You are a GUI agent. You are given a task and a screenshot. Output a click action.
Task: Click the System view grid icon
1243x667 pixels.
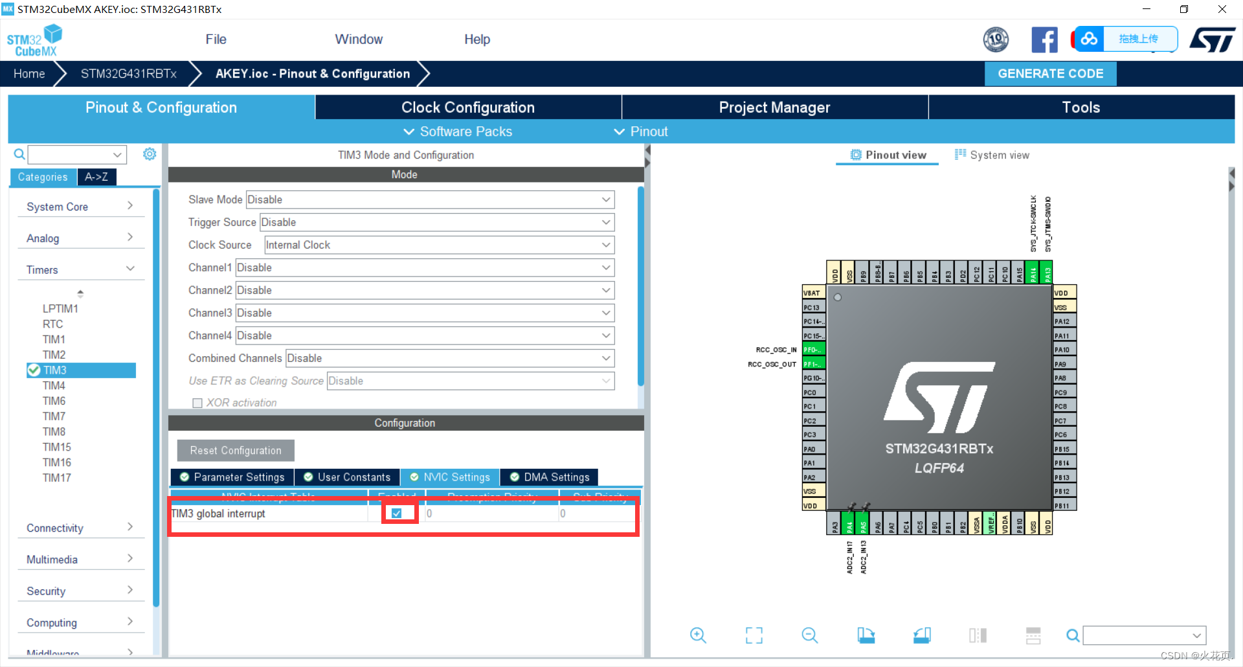(x=960, y=154)
